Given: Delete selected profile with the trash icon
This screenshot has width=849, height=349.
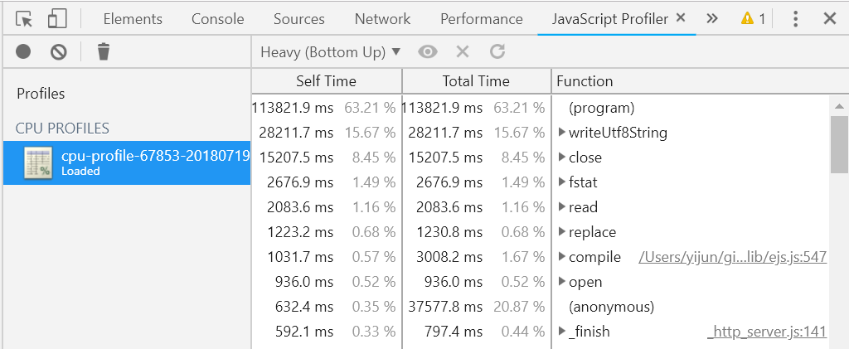Looking at the screenshot, I should coord(104,52).
